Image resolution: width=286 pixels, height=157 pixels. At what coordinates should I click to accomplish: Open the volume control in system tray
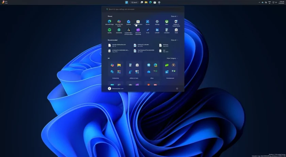click(x=276, y=2)
